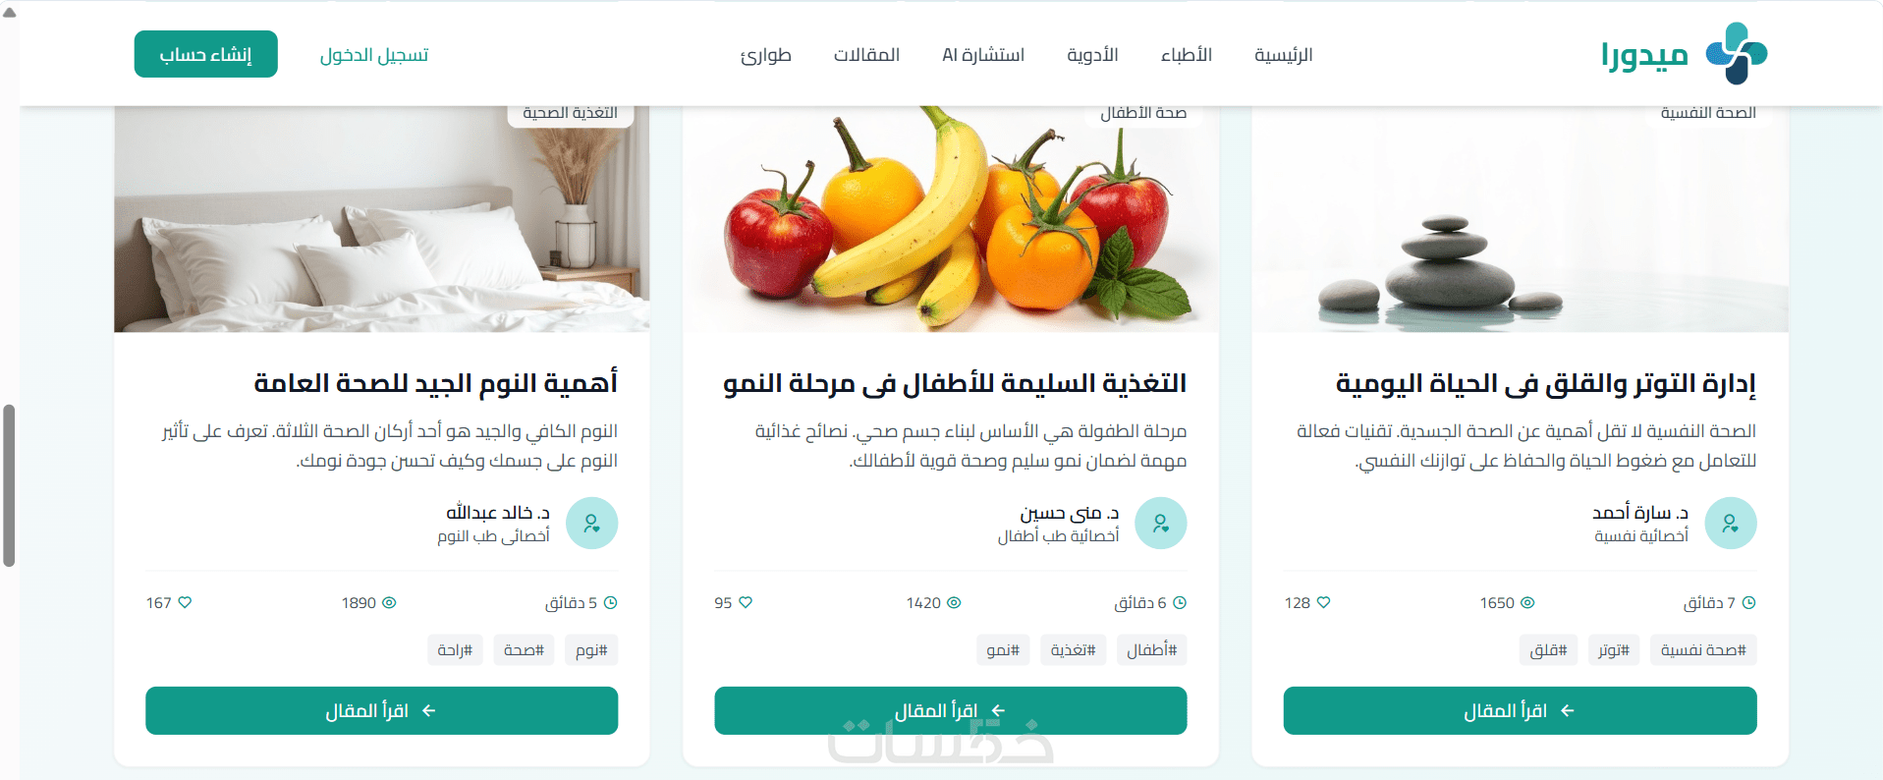Click the clock icon beside 7 دقائق

tap(1748, 602)
